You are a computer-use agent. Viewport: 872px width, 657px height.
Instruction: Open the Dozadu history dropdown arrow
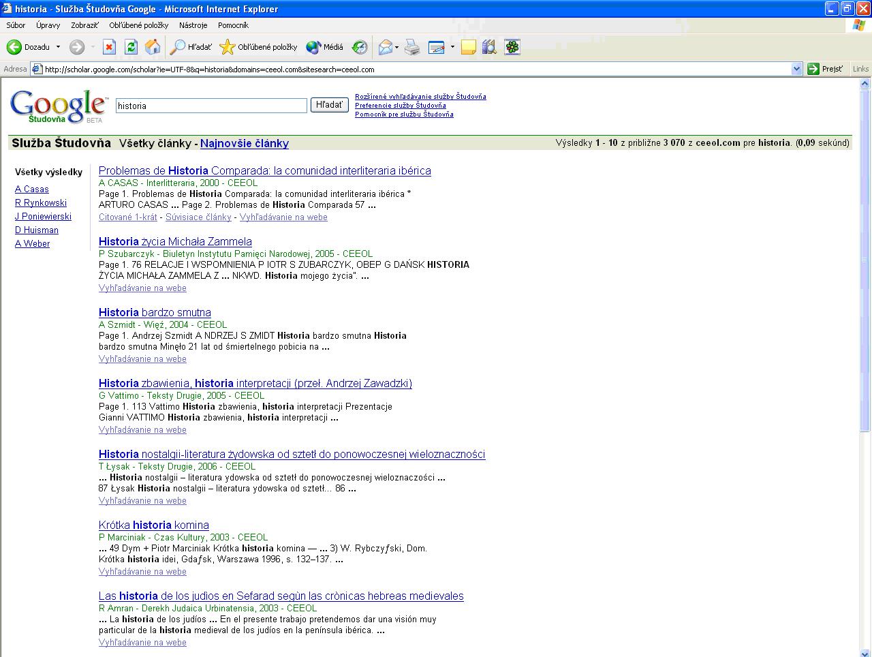coord(58,47)
